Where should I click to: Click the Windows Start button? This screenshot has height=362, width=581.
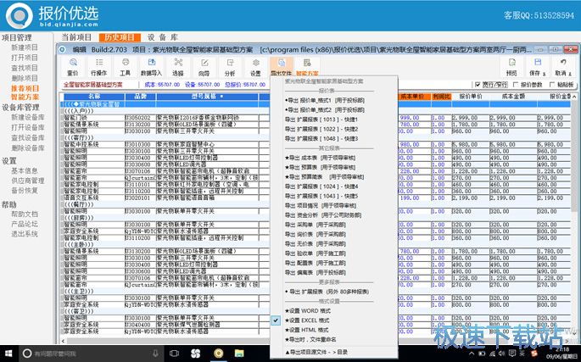(x=9, y=353)
